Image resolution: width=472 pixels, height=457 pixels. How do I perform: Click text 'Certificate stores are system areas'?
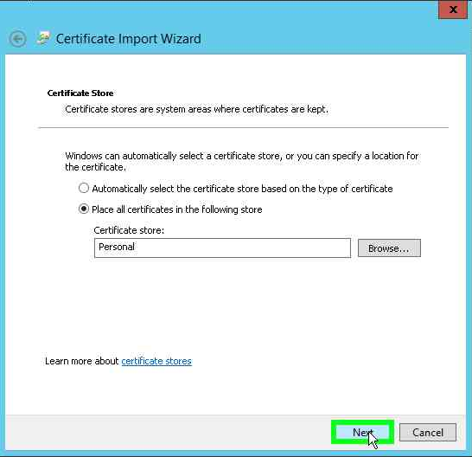(138, 109)
